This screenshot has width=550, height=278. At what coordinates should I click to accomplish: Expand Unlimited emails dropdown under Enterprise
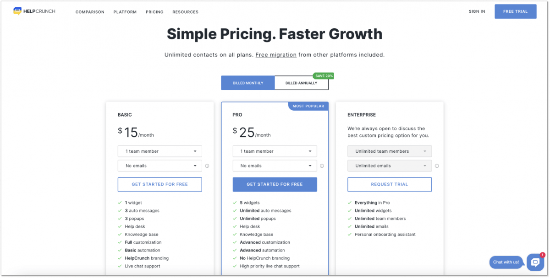pyautogui.click(x=389, y=166)
